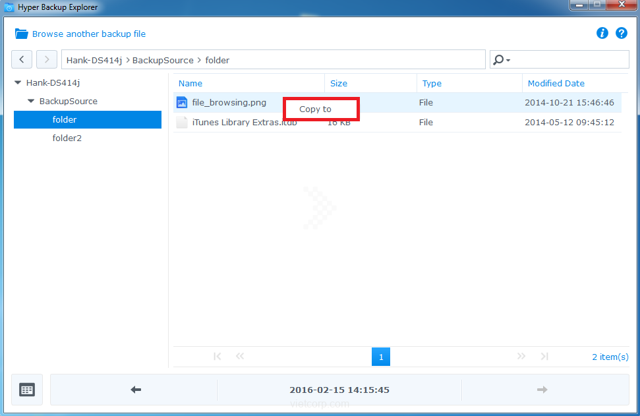Select folder2 in the tree

[x=66, y=138]
